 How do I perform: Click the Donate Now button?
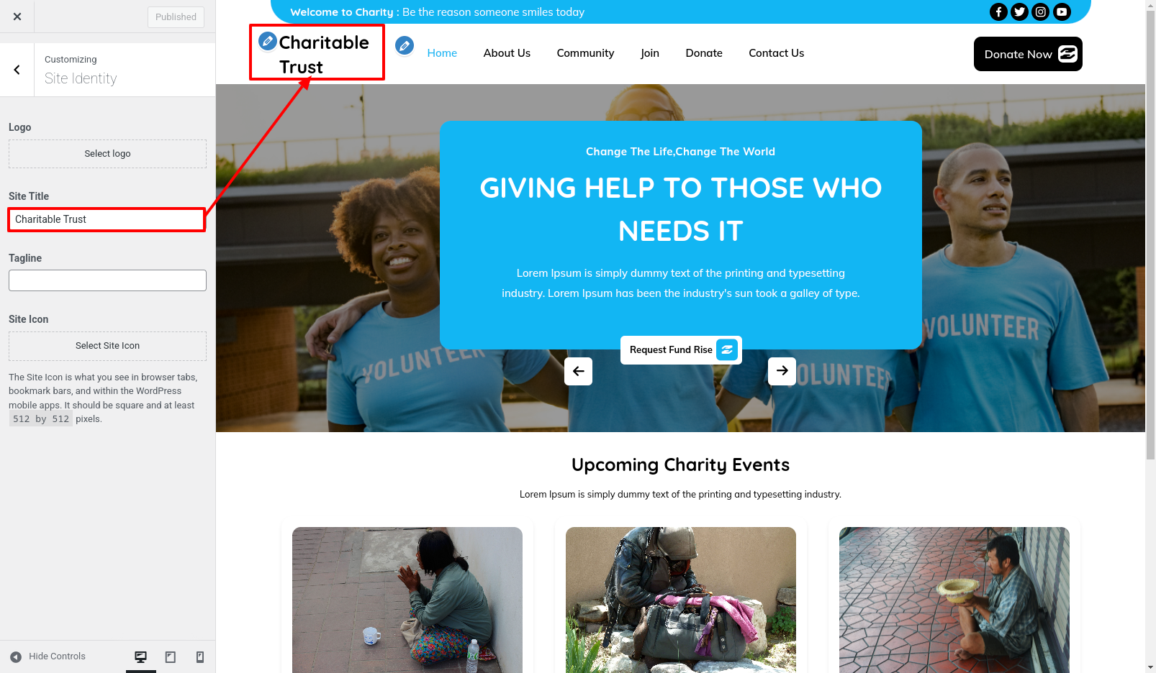[1028, 54]
